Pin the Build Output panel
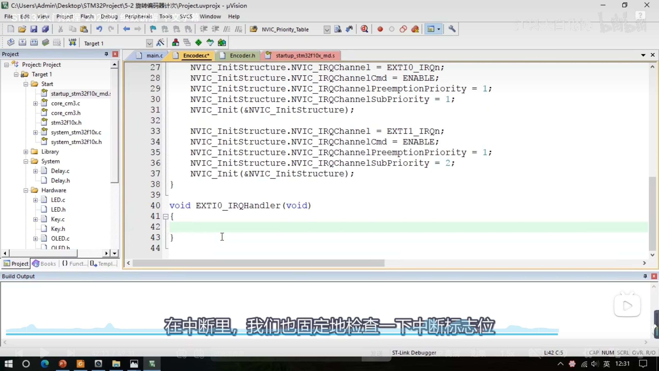Image resolution: width=659 pixels, height=371 pixels. tap(645, 276)
